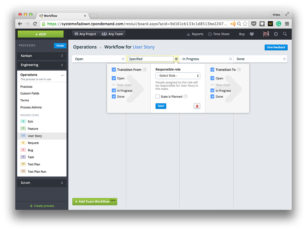Image resolution: width=307 pixels, height=231 pixels.
Task: Open settings gear for Done state
Action: (284, 59)
